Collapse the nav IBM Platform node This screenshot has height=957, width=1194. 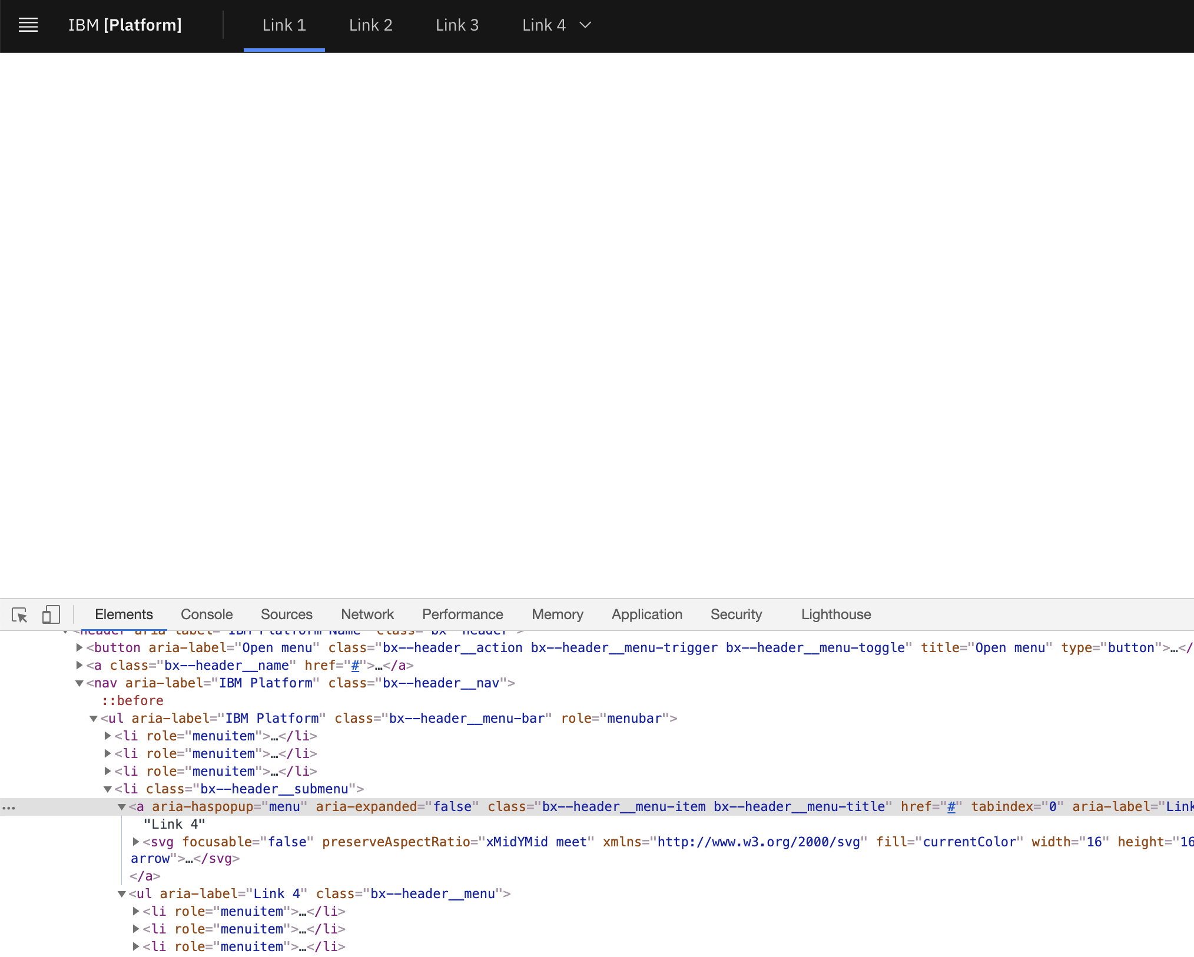coord(79,683)
